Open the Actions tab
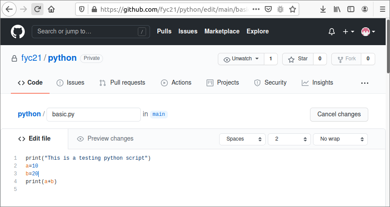The image size is (390, 207). click(x=176, y=83)
